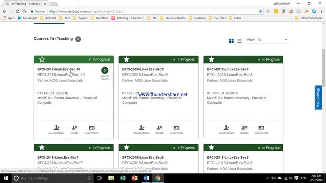Screen dimensions: 326x183
Task: Open BFCI-2018-LinuxEss-Sec8 course title
Action: click(x=228, y=69)
